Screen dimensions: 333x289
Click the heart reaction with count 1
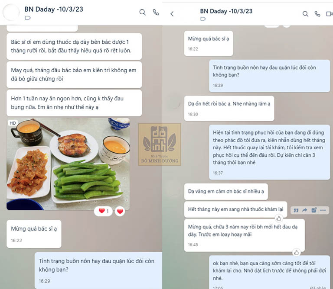click(104, 211)
